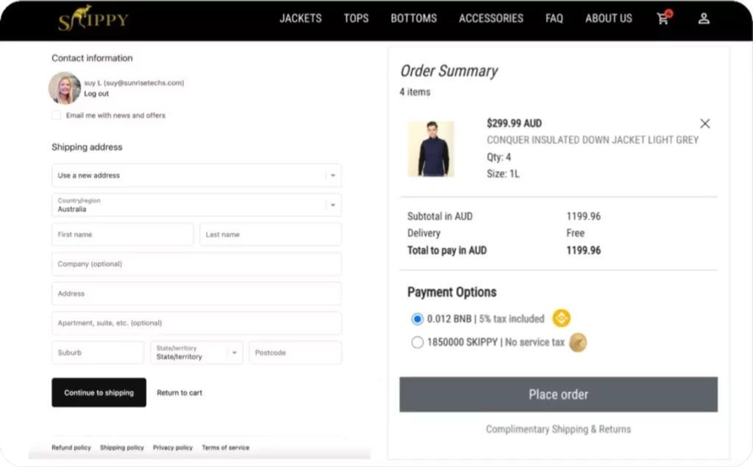The height and width of the screenshot is (467, 753).
Task: Click the Delivery Free value
Action: pos(575,233)
